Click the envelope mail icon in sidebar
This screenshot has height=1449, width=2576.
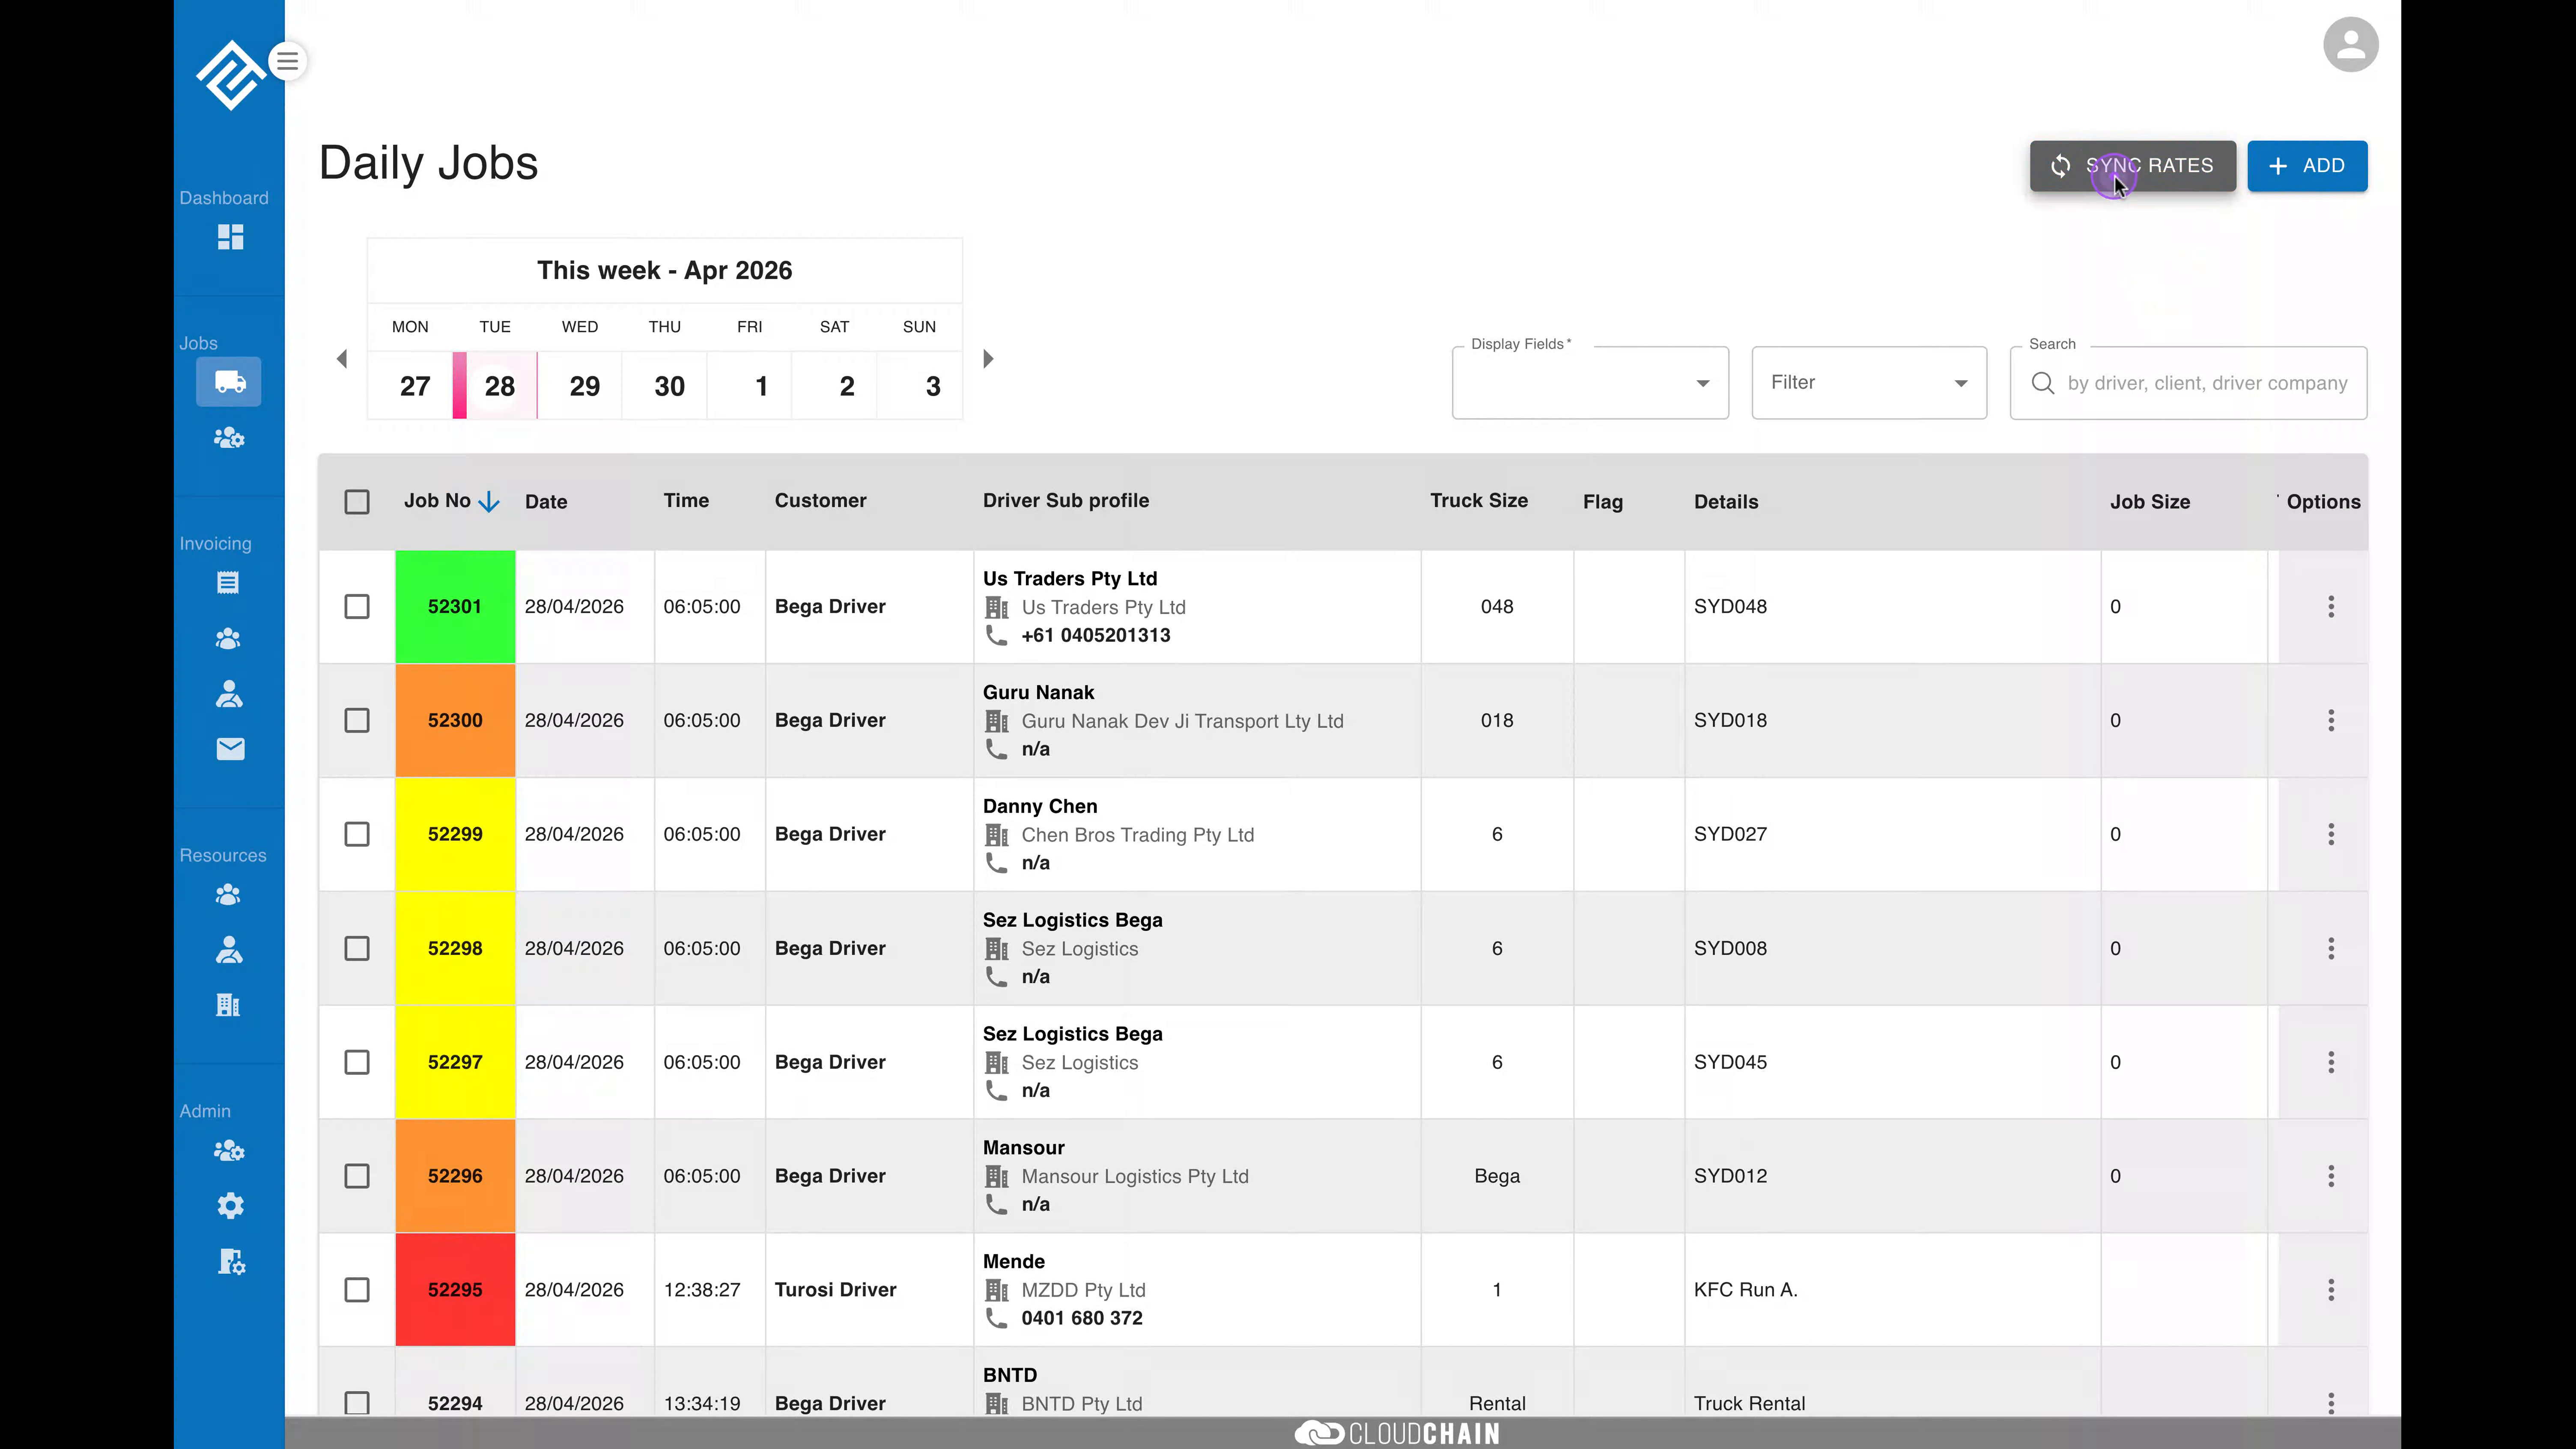click(x=230, y=749)
